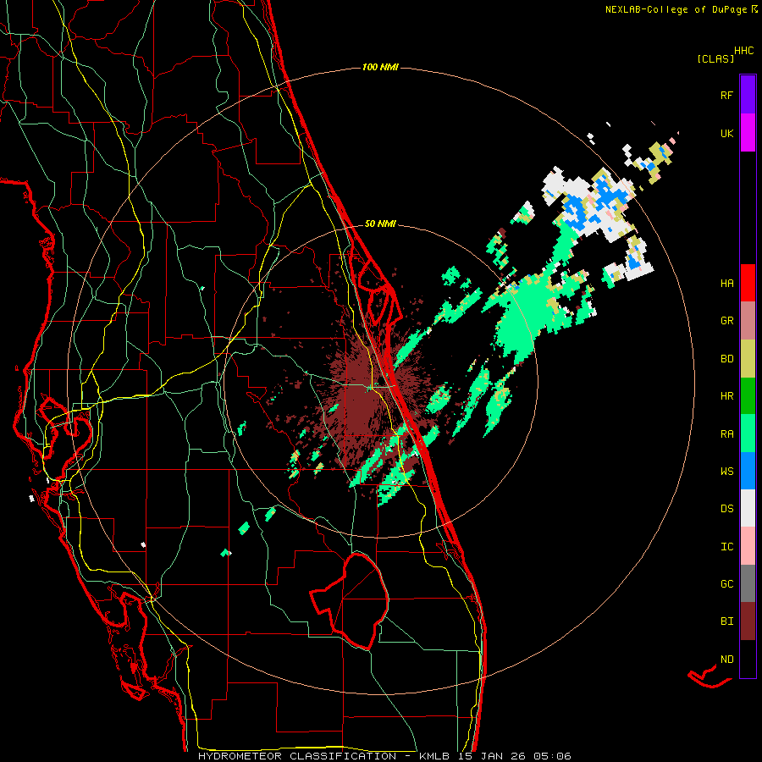Click the black ND legend swatch
The width and height of the screenshot is (762, 762).
pos(748,659)
